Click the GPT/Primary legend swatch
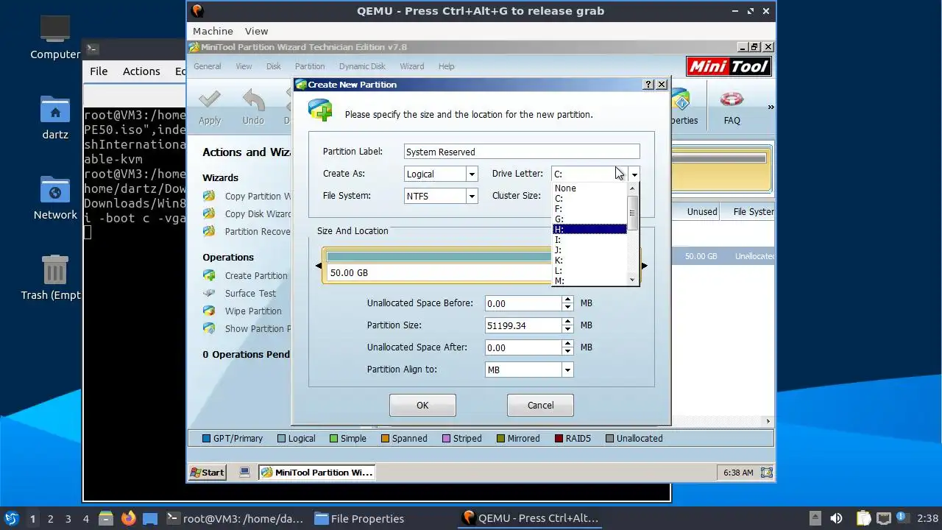This screenshot has width=942, height=530. (x=206, y=439)
